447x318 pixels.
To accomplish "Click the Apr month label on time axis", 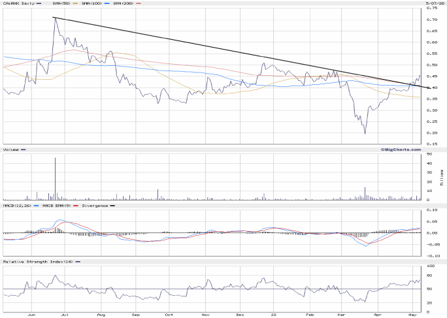I will pyautogui.click(x=378, y=315).
